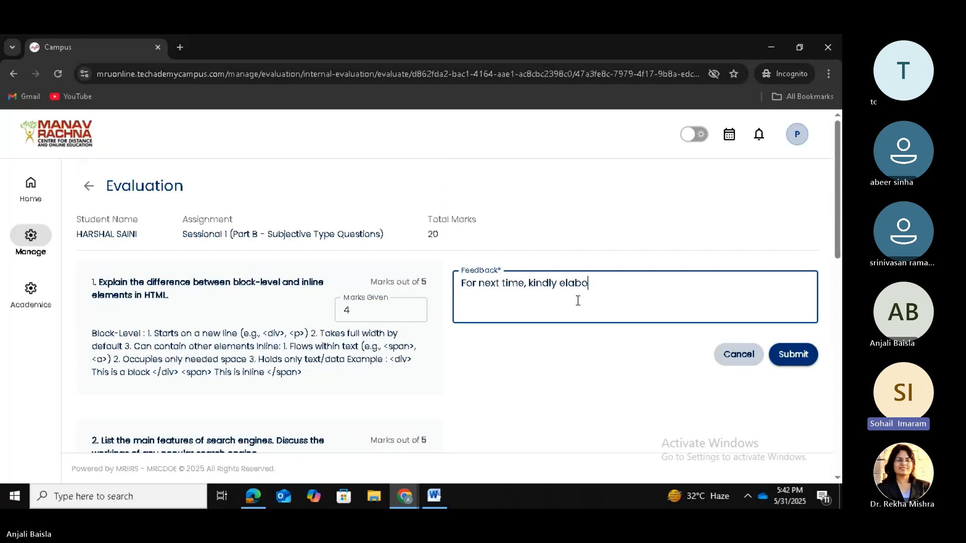The image size is (966, 543).
Task: Open Chrome three-dot menu
Action: (x=828, y=74)
